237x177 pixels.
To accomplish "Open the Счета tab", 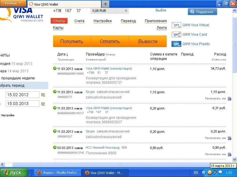I will coord(79,21).
